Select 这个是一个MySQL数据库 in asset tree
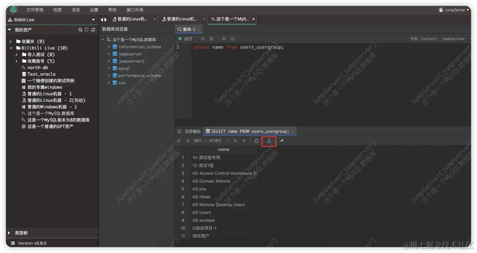Viewport: 477px width, 253px height. tap(51, 113)
